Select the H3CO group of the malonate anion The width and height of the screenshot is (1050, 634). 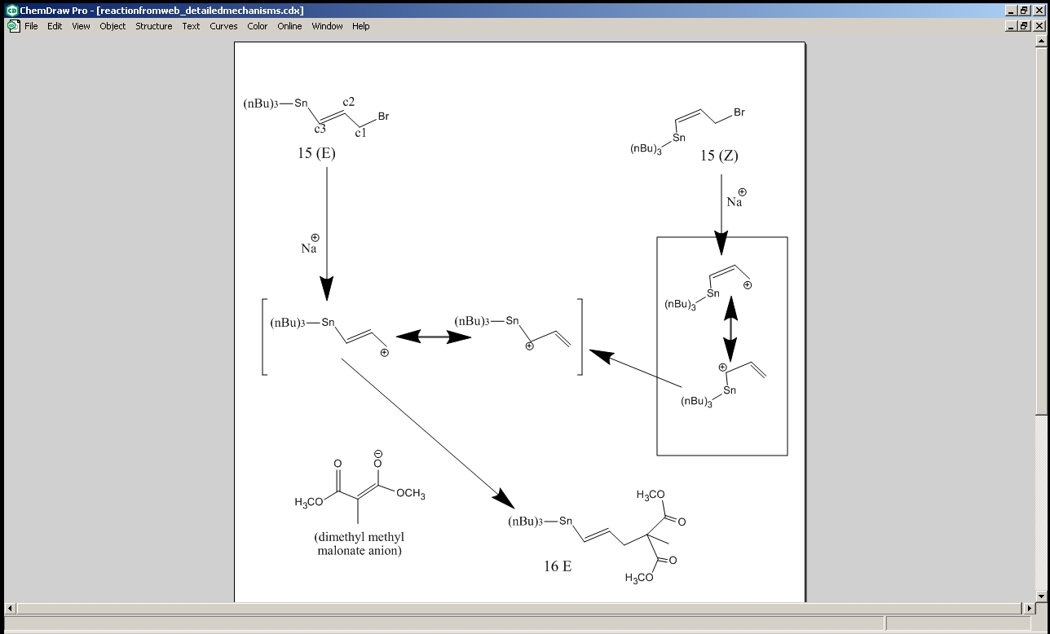pyautogui.click(x=309, y=502)
